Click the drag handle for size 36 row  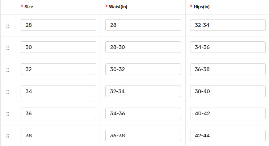click(x=8, y=114)
